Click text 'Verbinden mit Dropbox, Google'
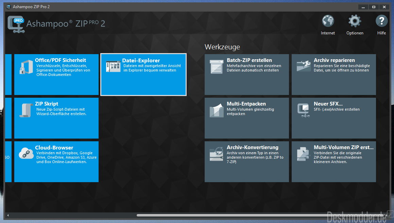Screen dimensions: 394x223 coord(64,153)
